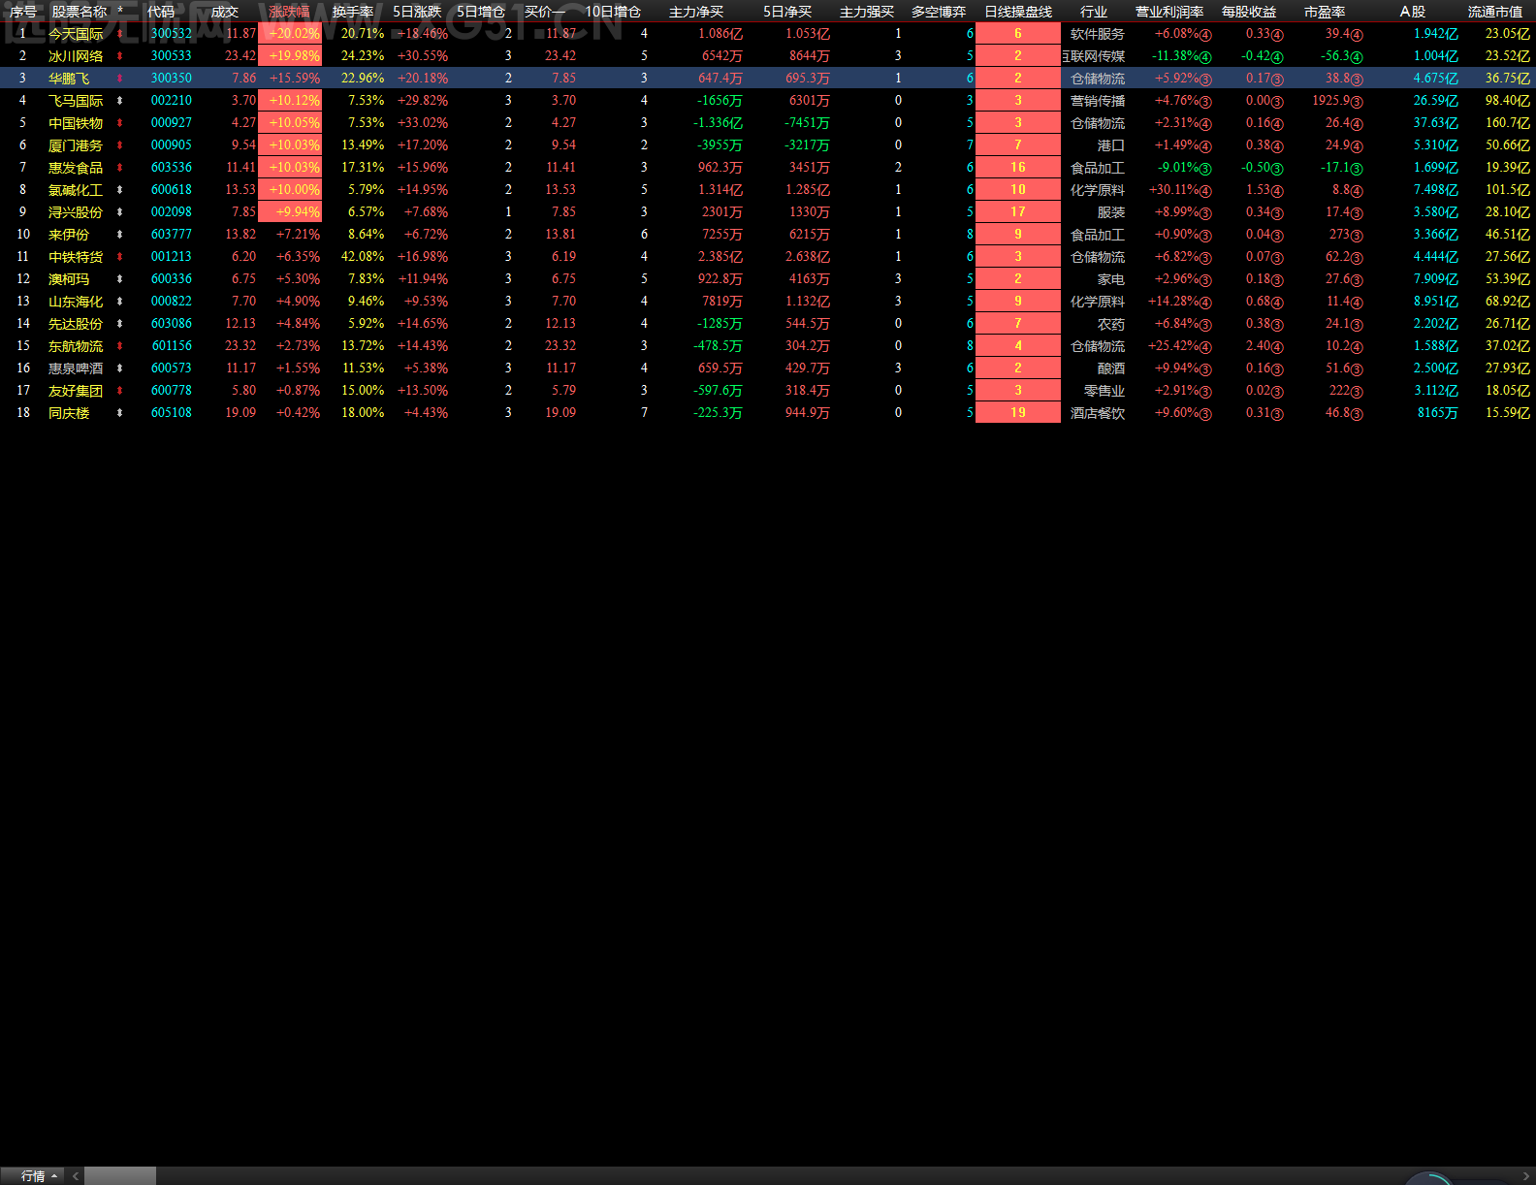Viewport: 1536px width, 1185px height.
Task: Click the 成交 column header
Action: pos(225,12)
